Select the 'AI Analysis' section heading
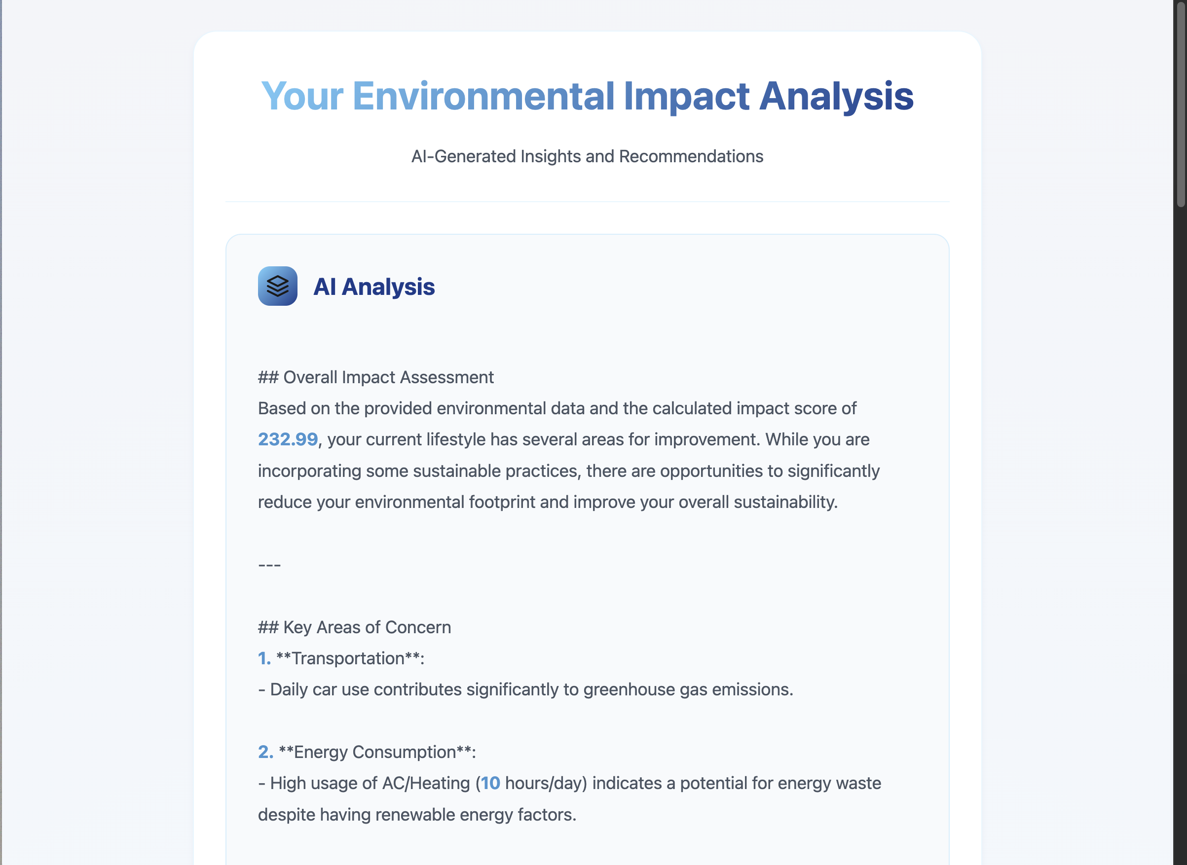 coord(373,287)
